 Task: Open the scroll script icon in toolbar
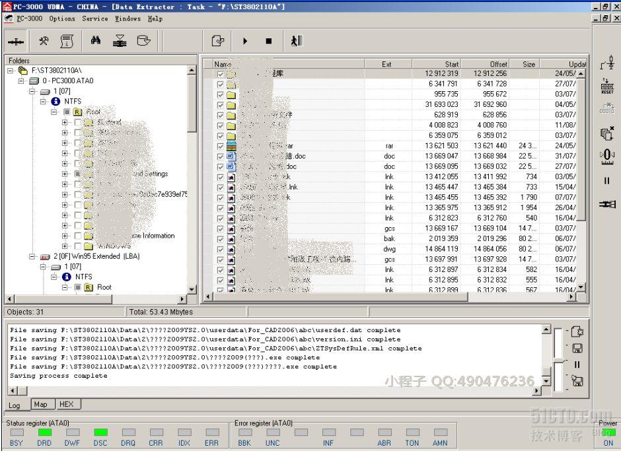(x=67, y=41)
